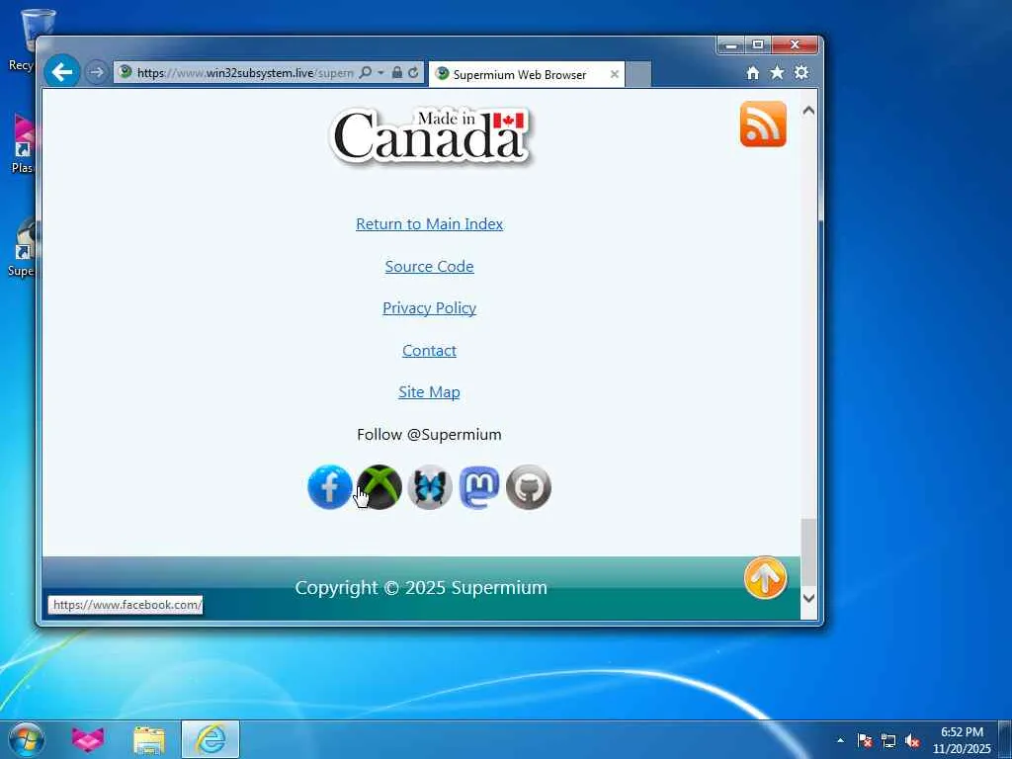This screenshot has height=759, width=1012.
Task: Follow the Return to Main Index link
Action: point(429,224)
